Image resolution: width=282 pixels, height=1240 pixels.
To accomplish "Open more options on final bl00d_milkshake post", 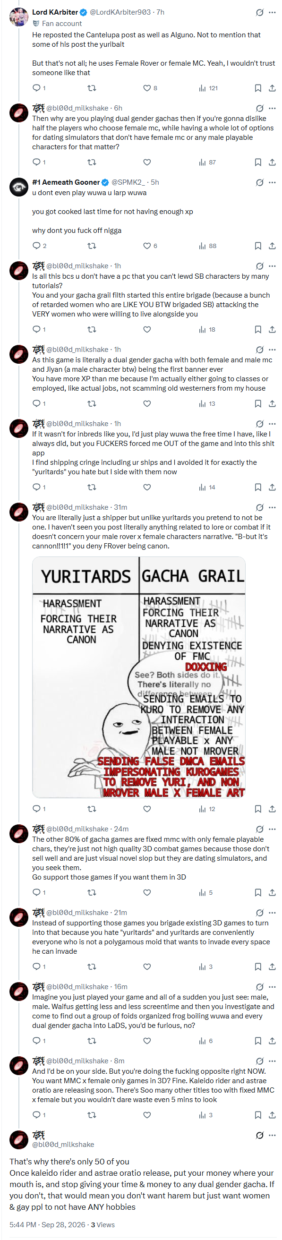I will pos(273,1135).
